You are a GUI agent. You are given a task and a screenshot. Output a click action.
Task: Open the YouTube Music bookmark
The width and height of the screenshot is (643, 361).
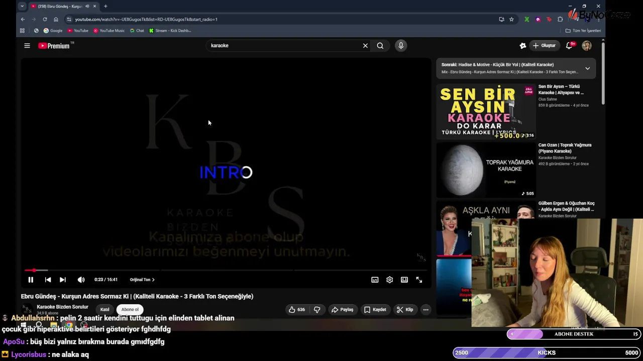pos(109,31)
